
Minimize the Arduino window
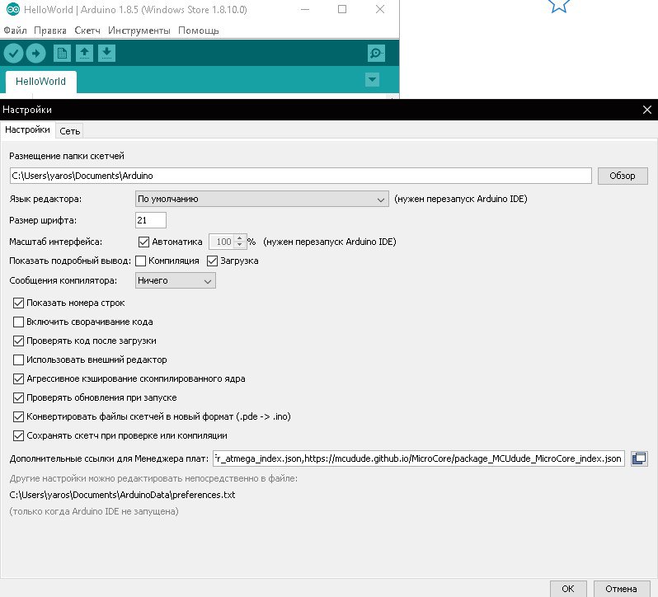tap(305, 9)
